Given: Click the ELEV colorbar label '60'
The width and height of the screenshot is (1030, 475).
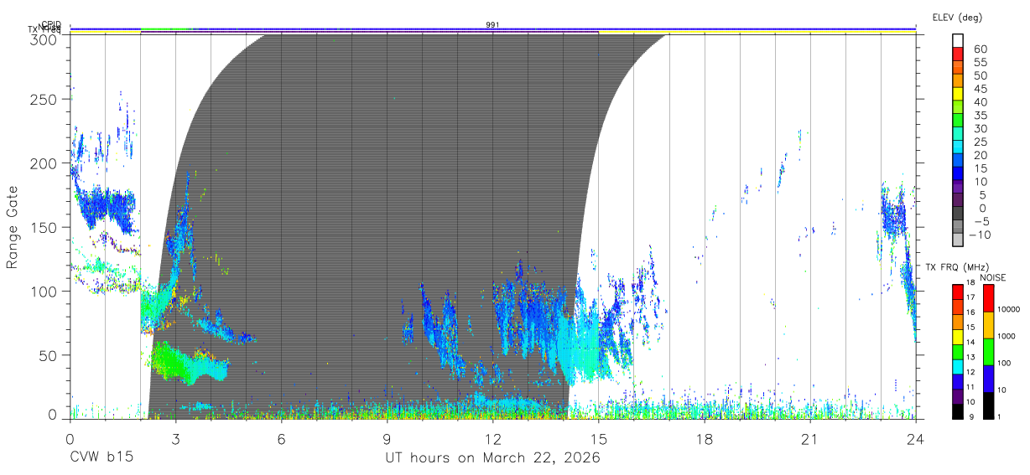Looking at the screenshot, I should point(981,49).
